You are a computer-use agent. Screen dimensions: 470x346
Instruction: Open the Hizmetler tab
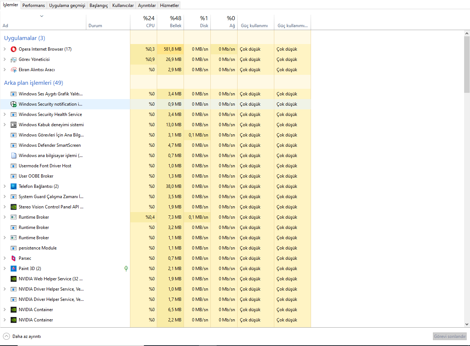tap(170, 6)
